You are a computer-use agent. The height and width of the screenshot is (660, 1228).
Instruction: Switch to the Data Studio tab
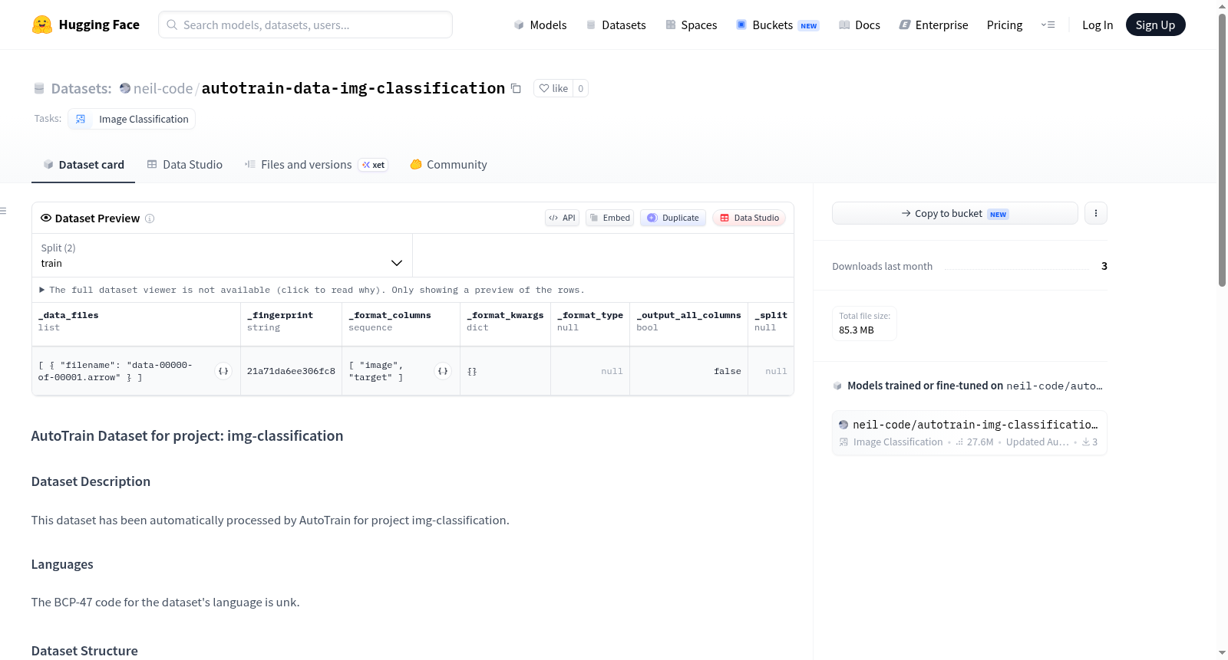point(184,165)
